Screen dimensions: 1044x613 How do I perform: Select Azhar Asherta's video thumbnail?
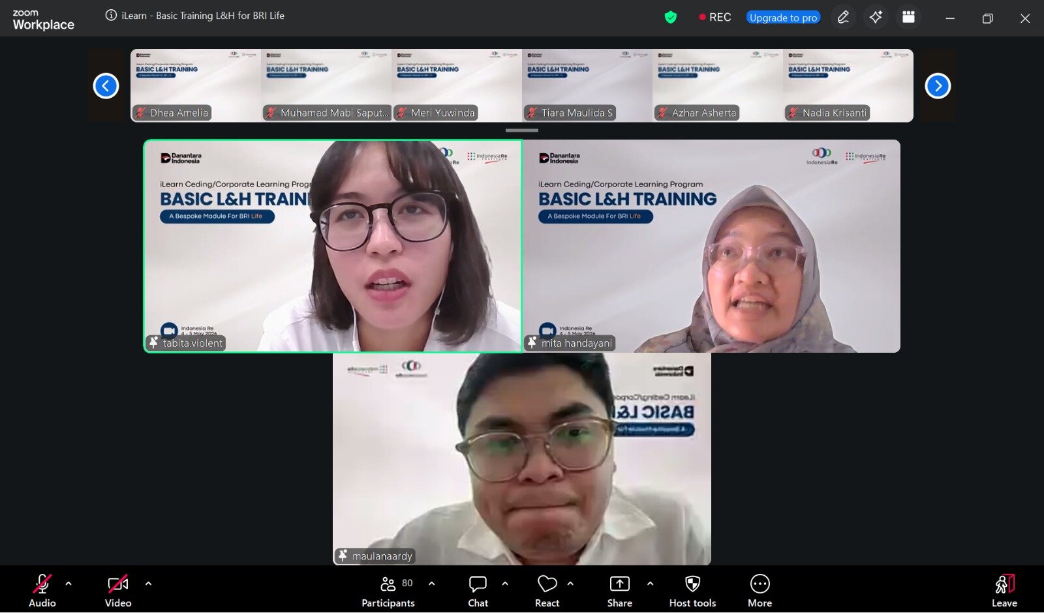click(x=718, y=85)
